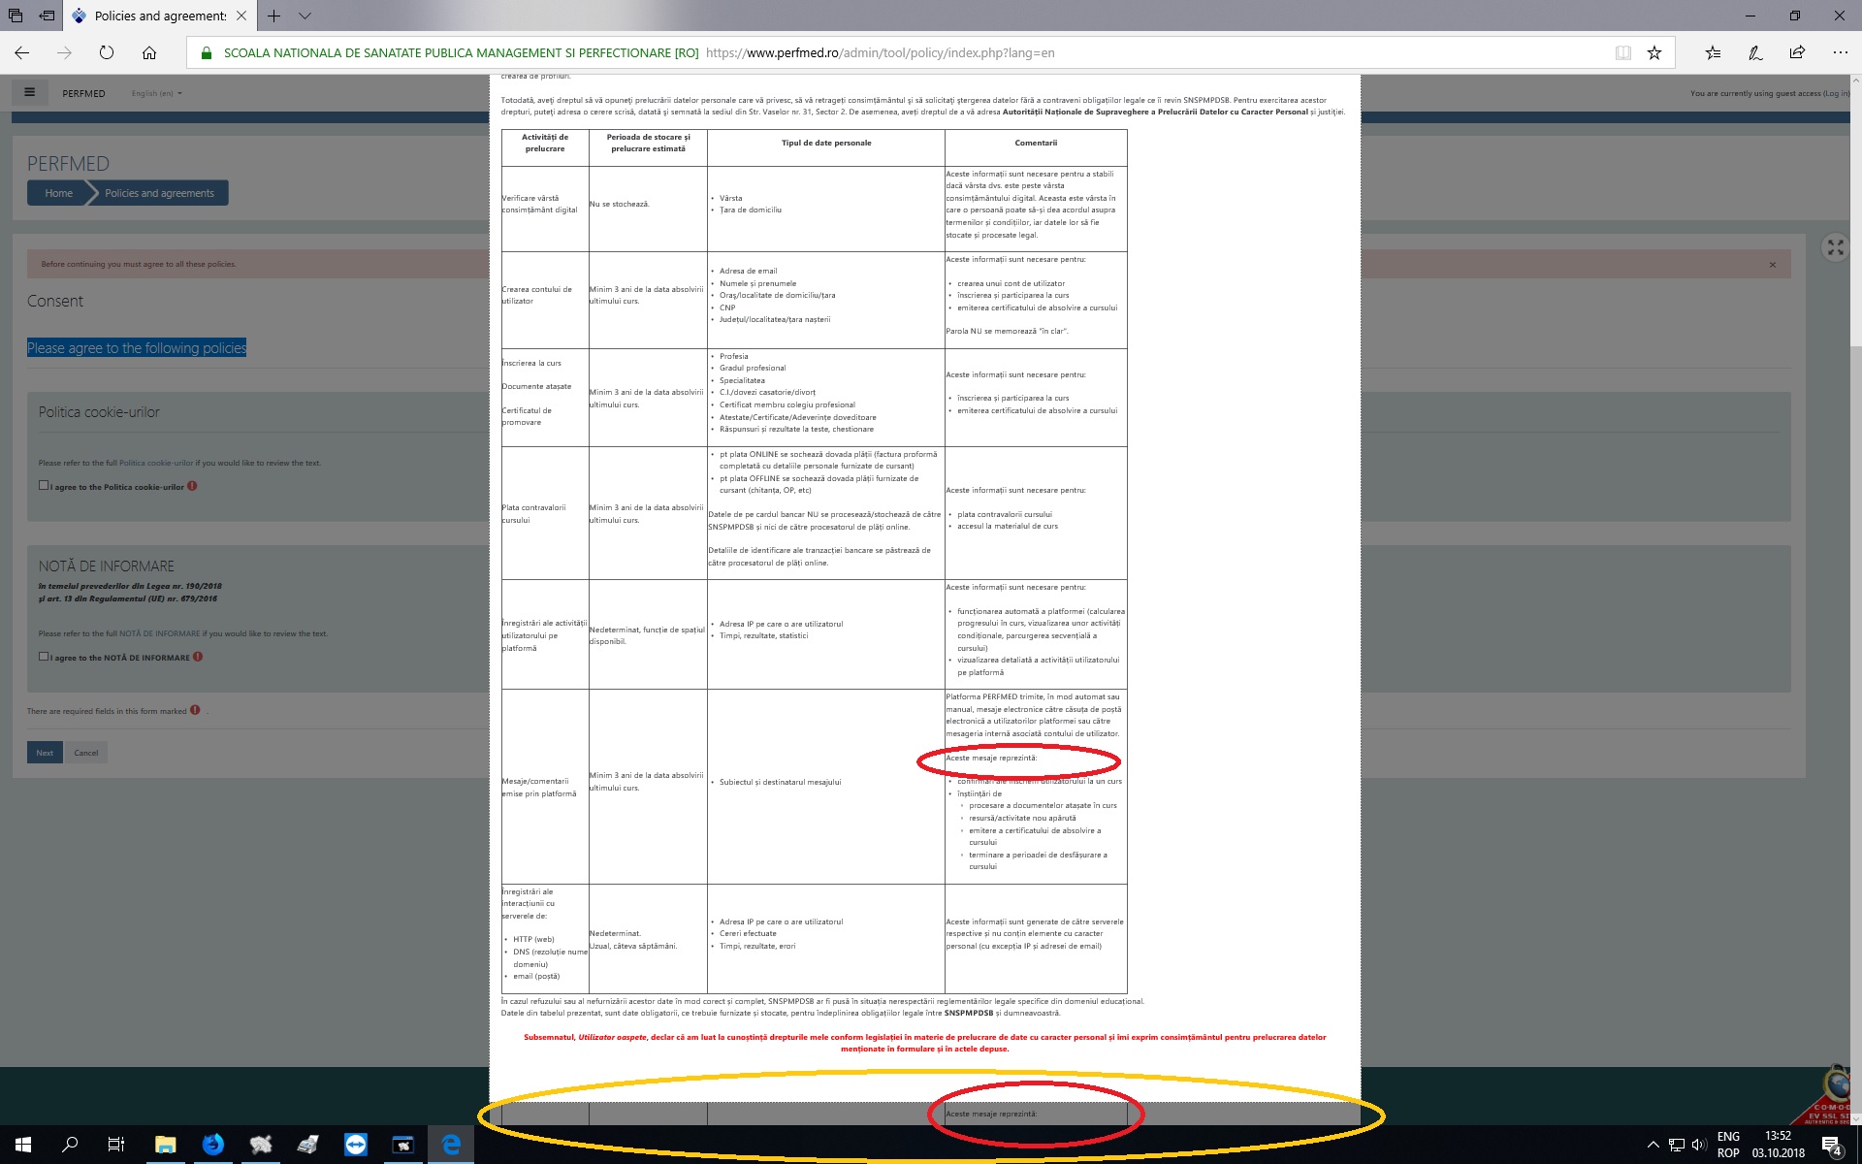Expand tab previews chevron

[x=305, y=16]
